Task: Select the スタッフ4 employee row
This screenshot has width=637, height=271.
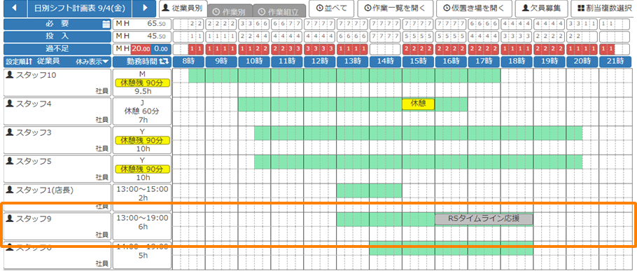Action: 57,111
